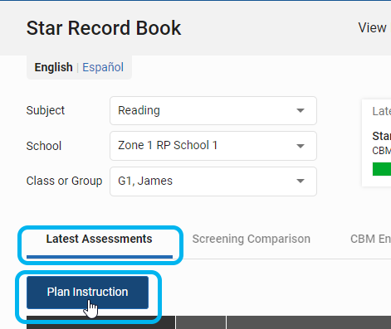
Task: Open the School dropdown showing Zone 1 RP School 1
Action: click(213, 146)
